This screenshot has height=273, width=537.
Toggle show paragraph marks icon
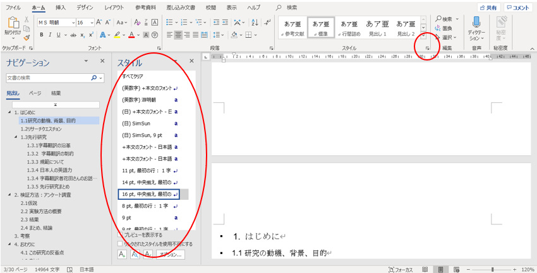tap(267, 23)
